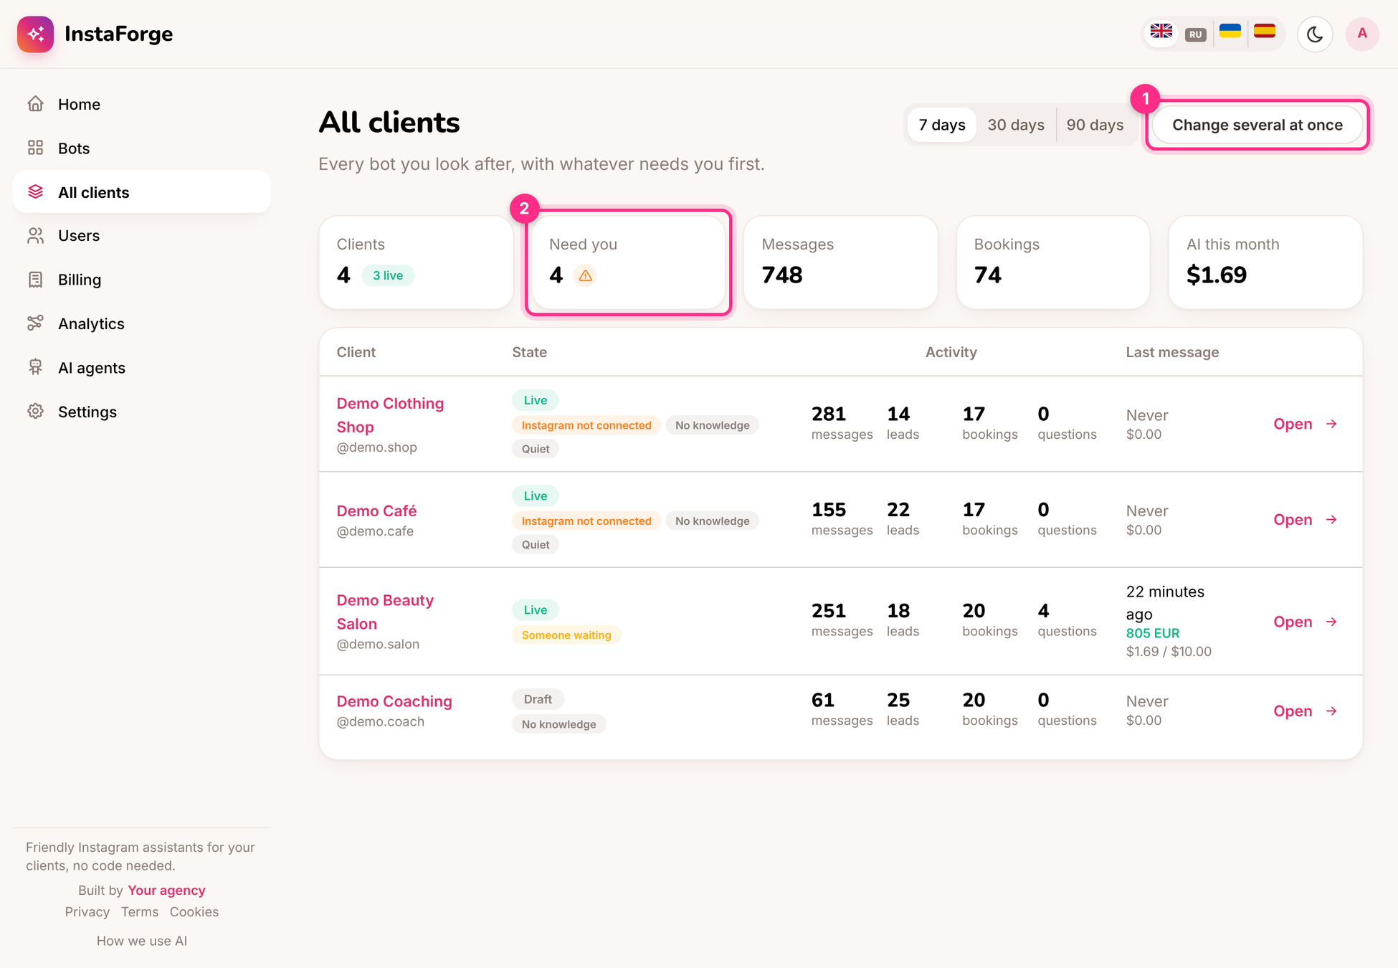The height and width of the screenshot is (968, 1398).
Task: Open the Demo Beauty Salon client link
Action: click(385, 612)
